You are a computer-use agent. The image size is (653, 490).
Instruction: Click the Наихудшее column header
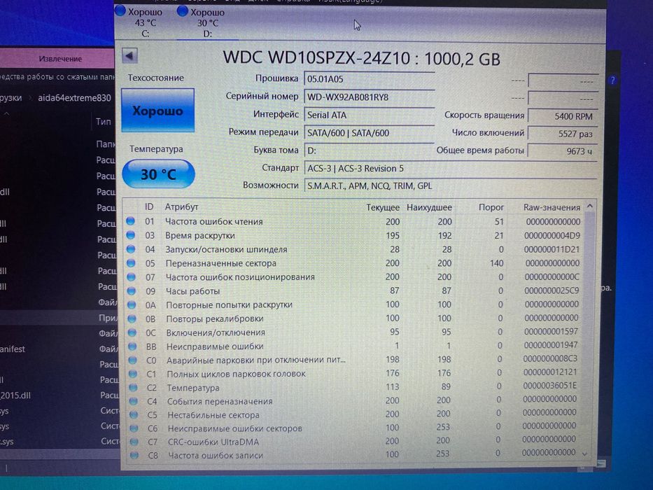(x=429, y=207)
